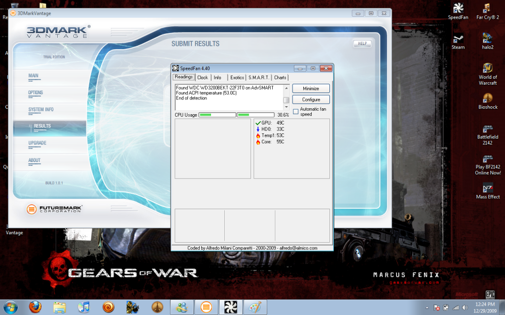
Task: Click the log scrollbar up arrow
Action: 286,88
